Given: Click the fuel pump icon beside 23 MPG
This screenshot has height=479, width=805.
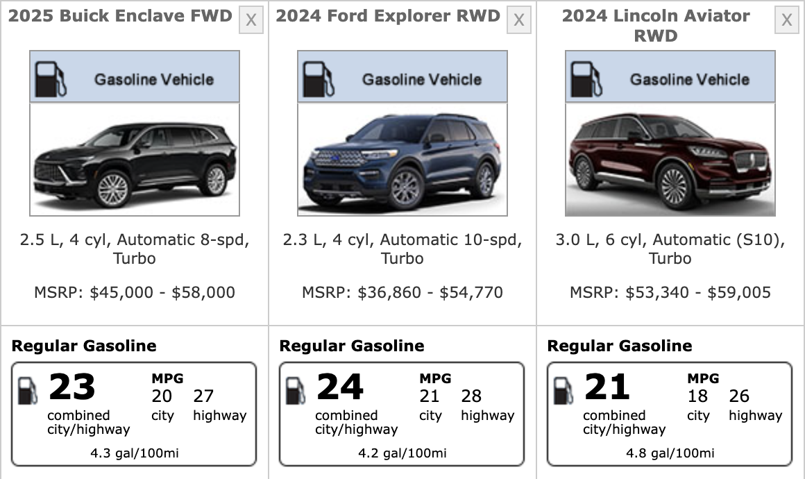Looking at the screenshot, I should [28, 391].
